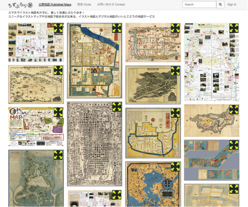The width and height of the screenshot is (248, 207).
Task: Open the yellow castle moat map thumbnail
Action: tap(153, 133)
